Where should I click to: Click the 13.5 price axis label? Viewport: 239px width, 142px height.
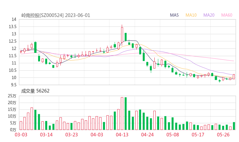coord(13,27)
